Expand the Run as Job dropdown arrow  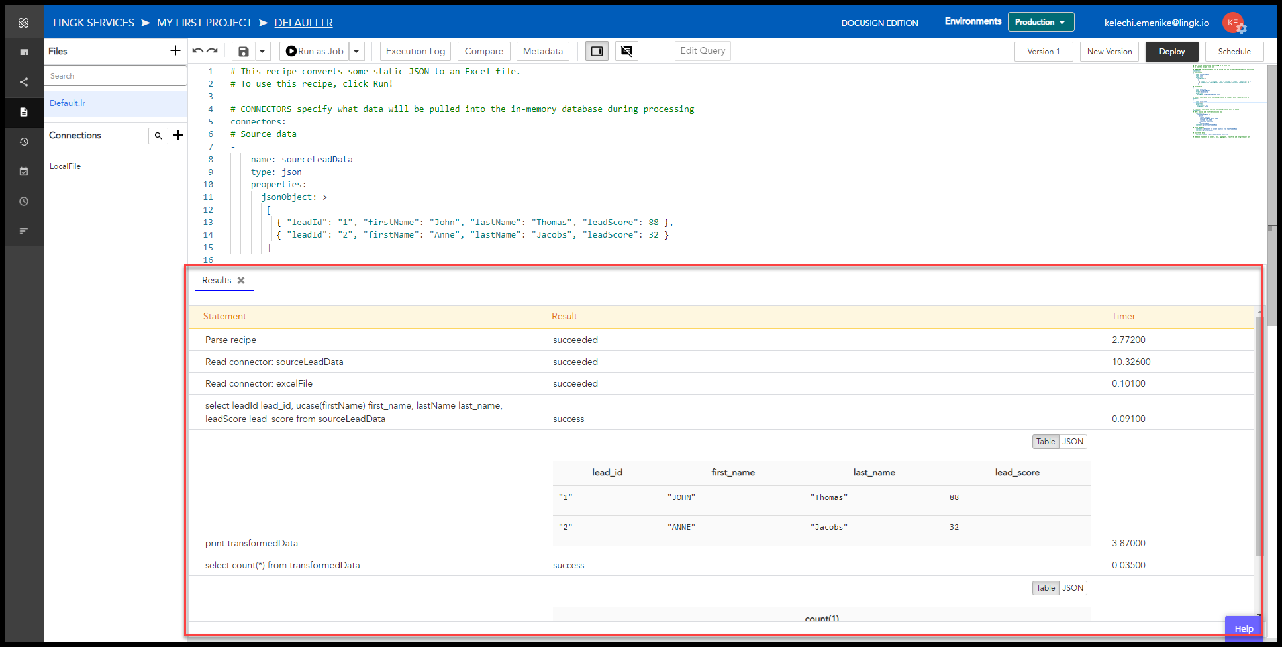click(357, 52)
